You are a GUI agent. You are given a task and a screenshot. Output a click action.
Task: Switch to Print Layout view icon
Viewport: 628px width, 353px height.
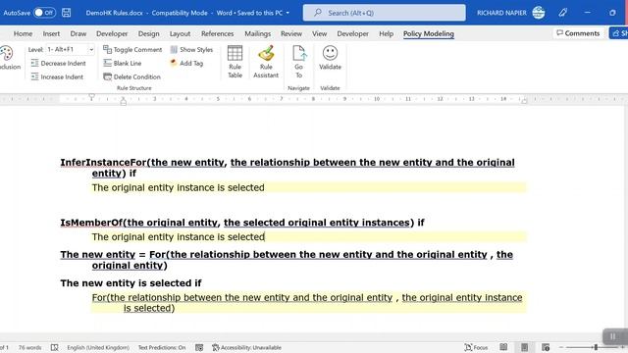[524, 347]
